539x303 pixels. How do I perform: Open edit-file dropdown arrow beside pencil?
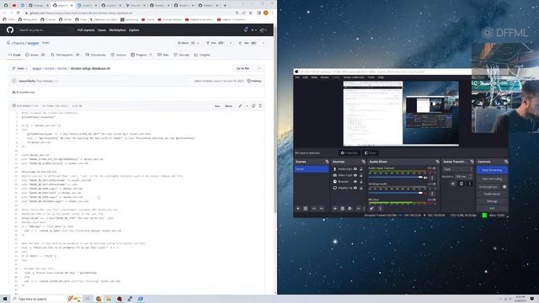pyautogui.click(x=247, y=106)
